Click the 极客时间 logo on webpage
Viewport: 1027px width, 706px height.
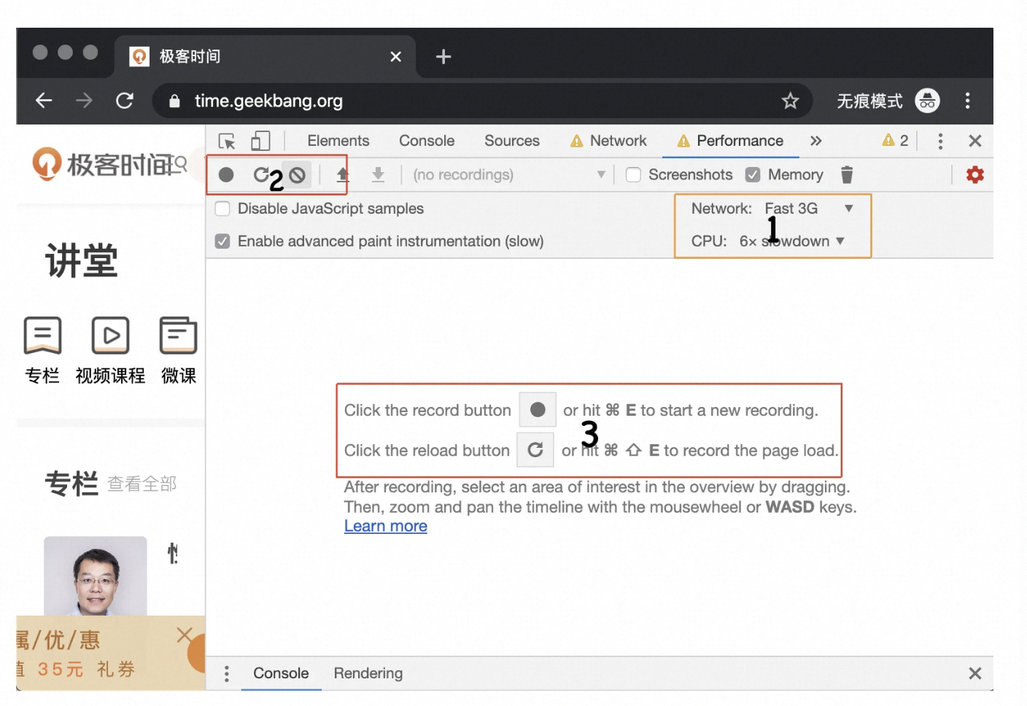[102, 164]
